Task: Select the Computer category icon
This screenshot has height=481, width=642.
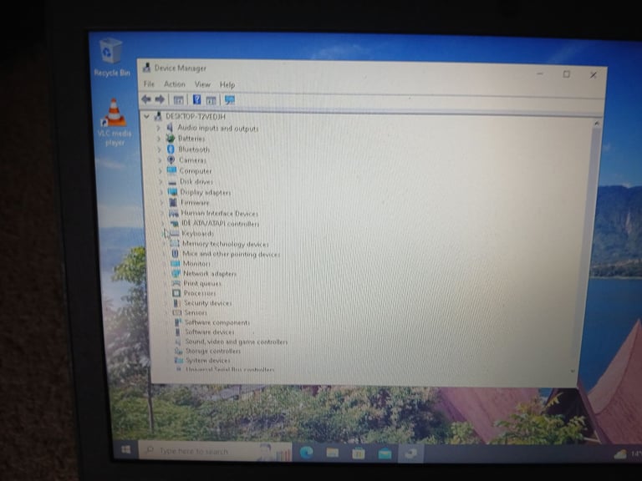Action: pyautogui.click(x=172, y=170)
